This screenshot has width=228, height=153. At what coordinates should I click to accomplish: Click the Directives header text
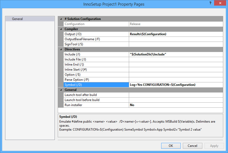72,49
